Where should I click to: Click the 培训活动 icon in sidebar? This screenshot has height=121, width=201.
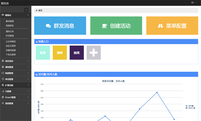(x=3, y=61)
